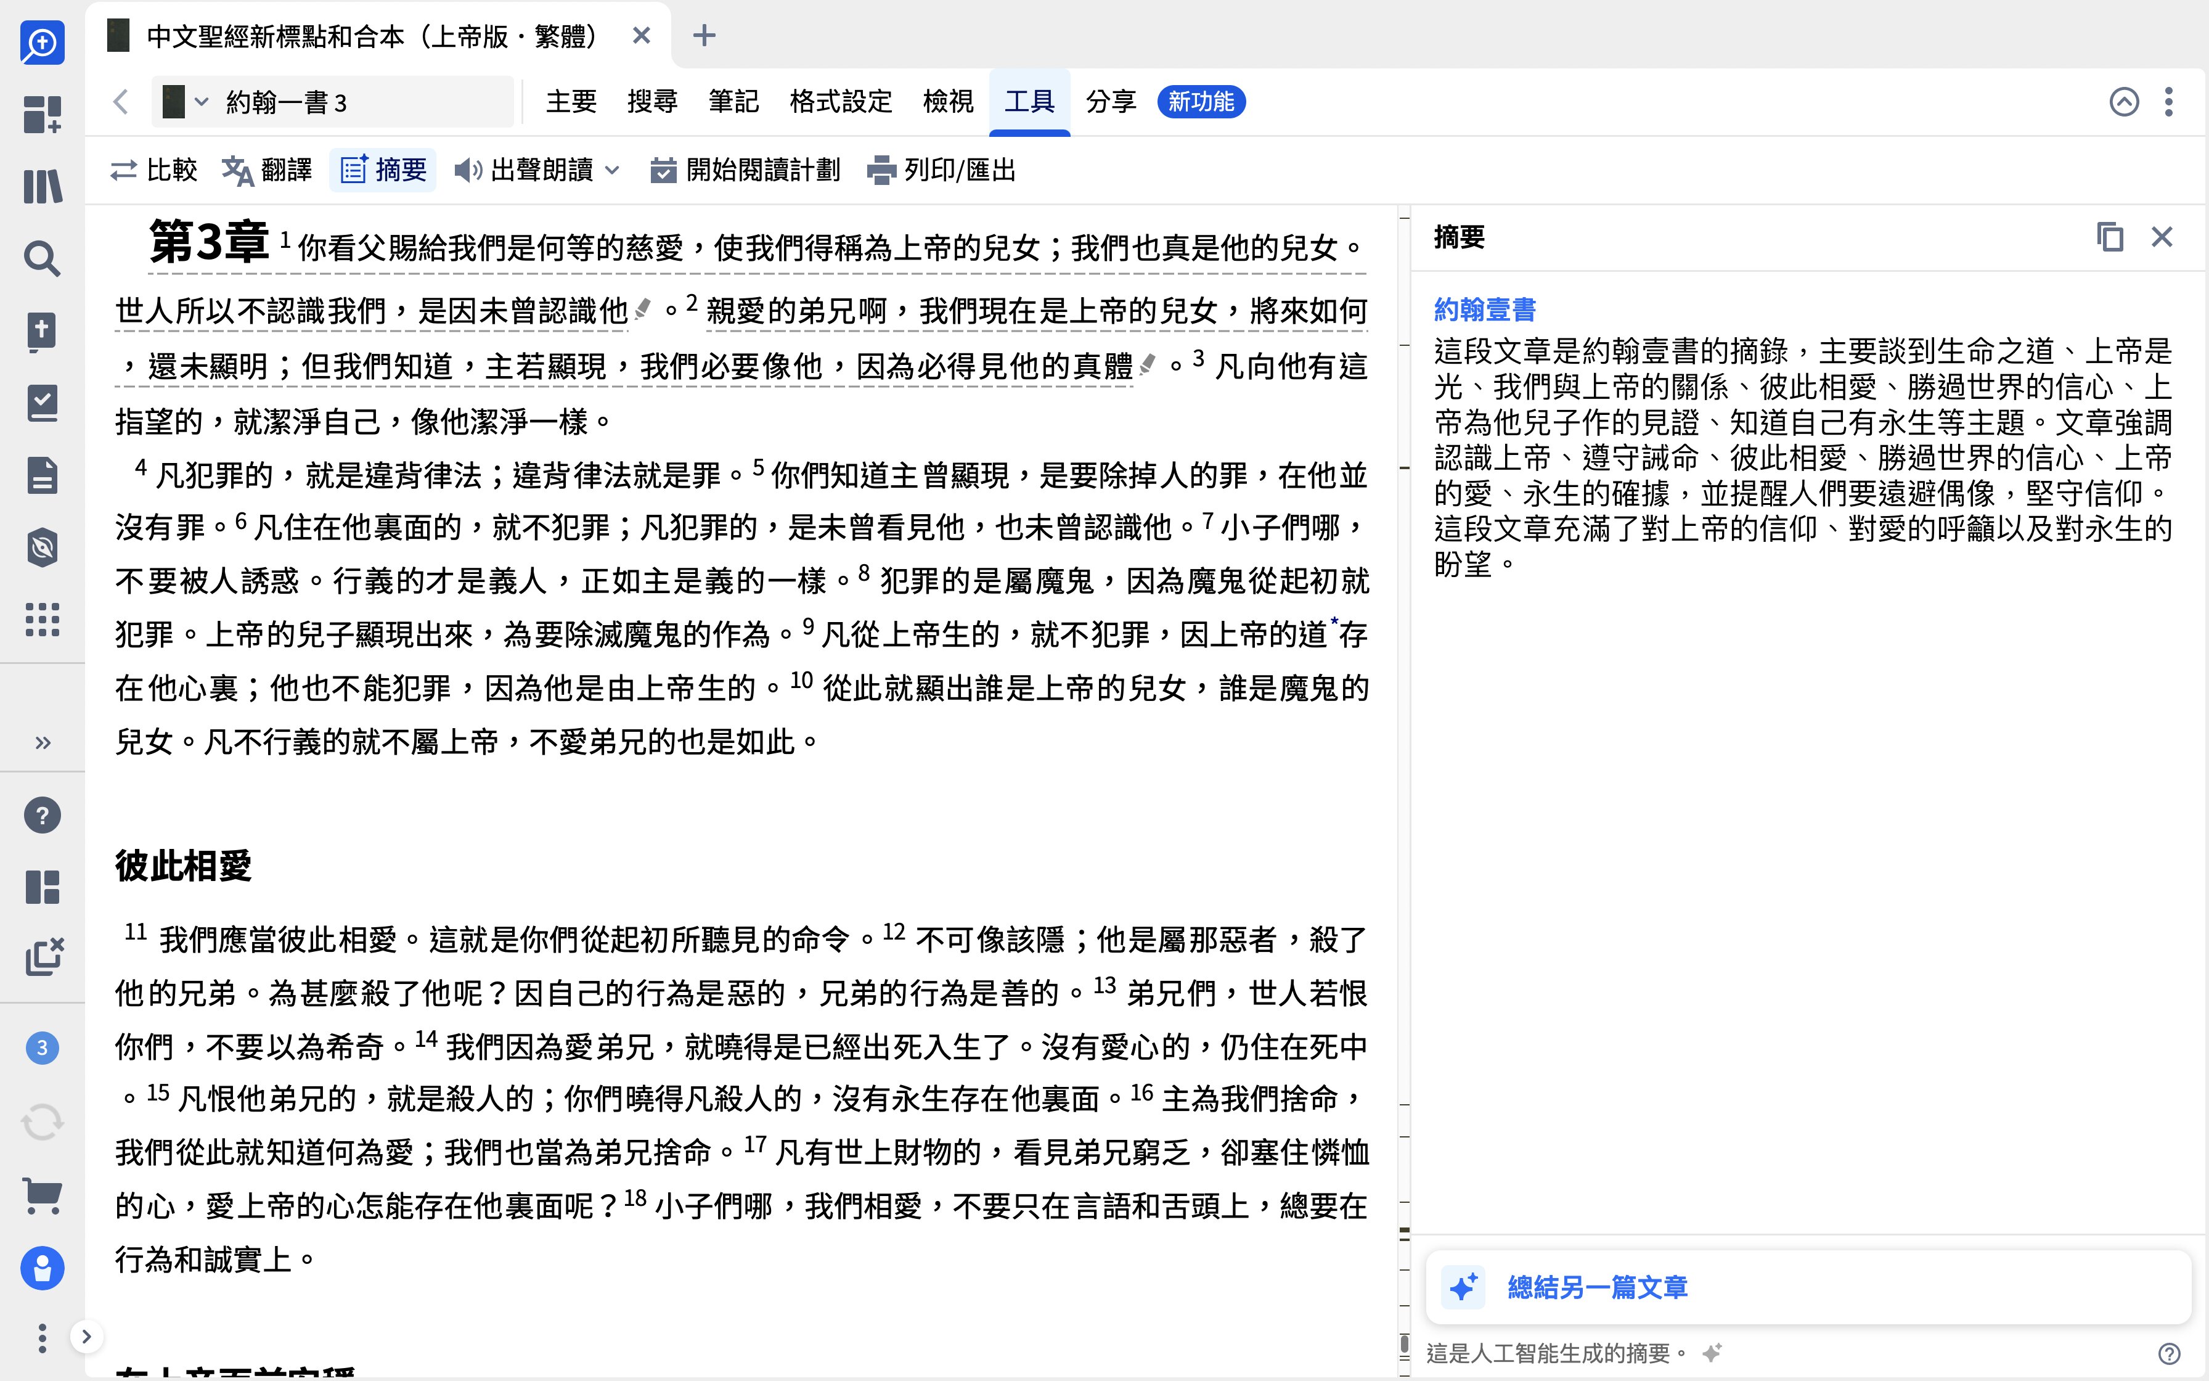
Task: Click the close-all-panels icon in sidebar
Action: coord(44,957)
